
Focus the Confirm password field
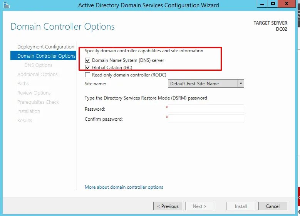click(206, 119)
